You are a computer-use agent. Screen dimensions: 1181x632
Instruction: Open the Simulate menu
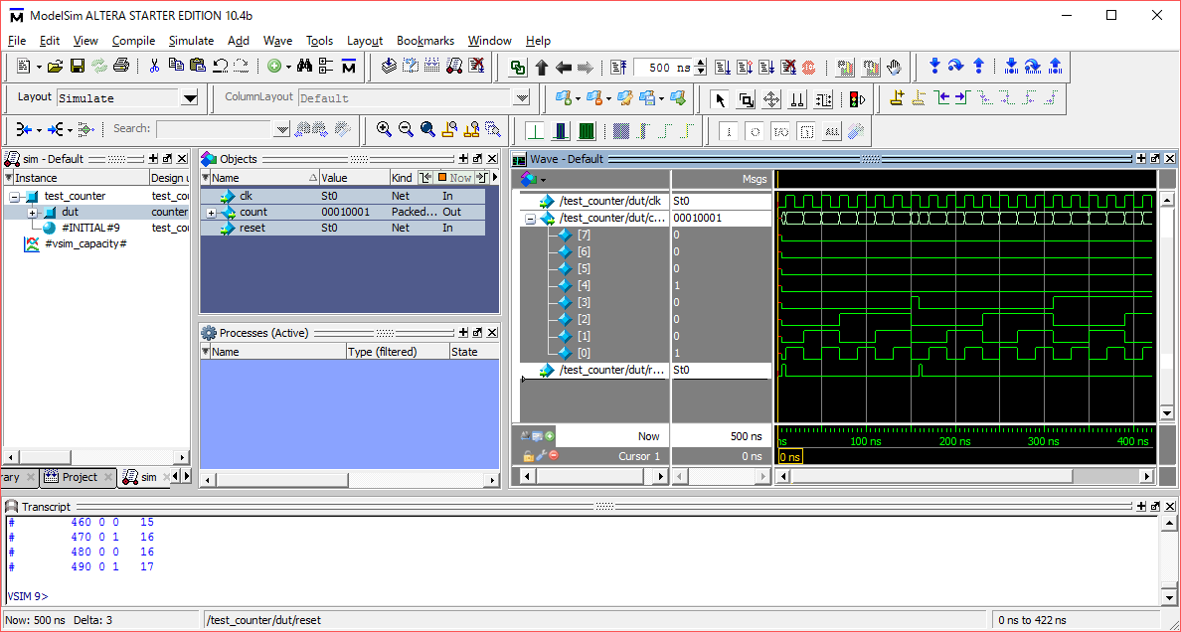(x=191, y=41)
